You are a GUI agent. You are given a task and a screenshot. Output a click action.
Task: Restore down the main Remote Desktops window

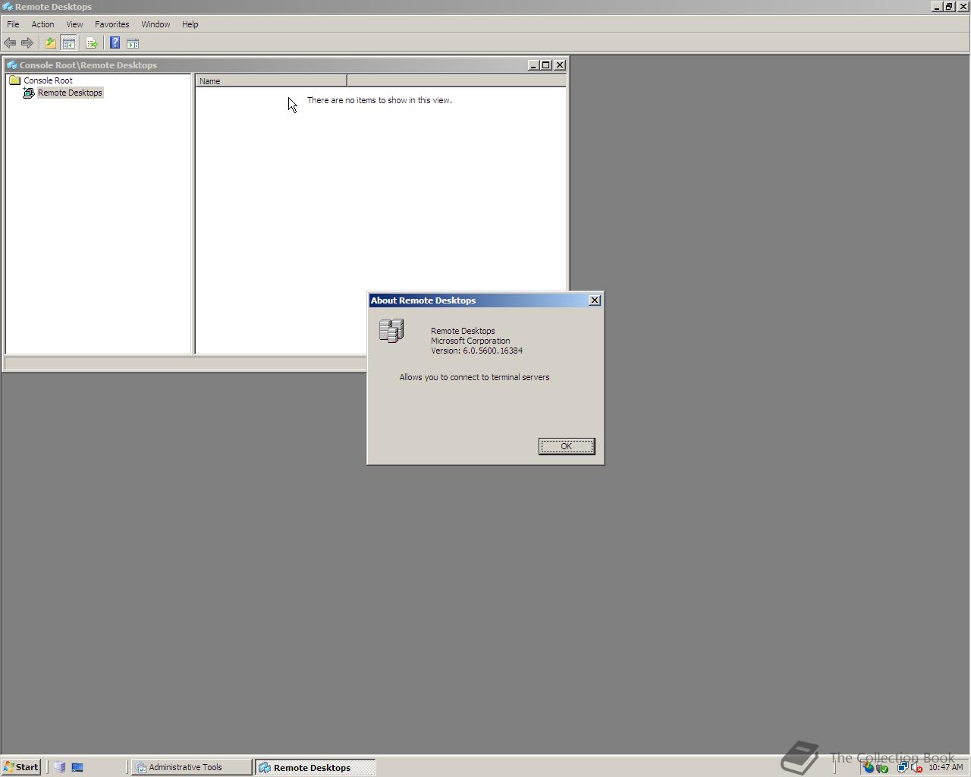tap(949, 7)
